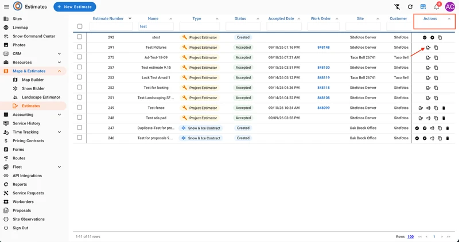Select the checkbox for estimate 253

(x=80, y=77)
